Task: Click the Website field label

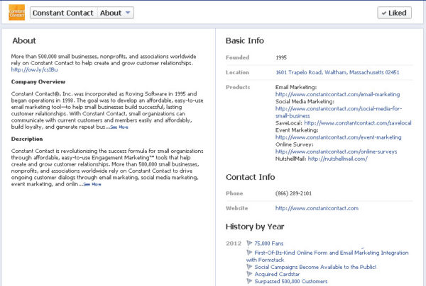Action: pos(236,208)
